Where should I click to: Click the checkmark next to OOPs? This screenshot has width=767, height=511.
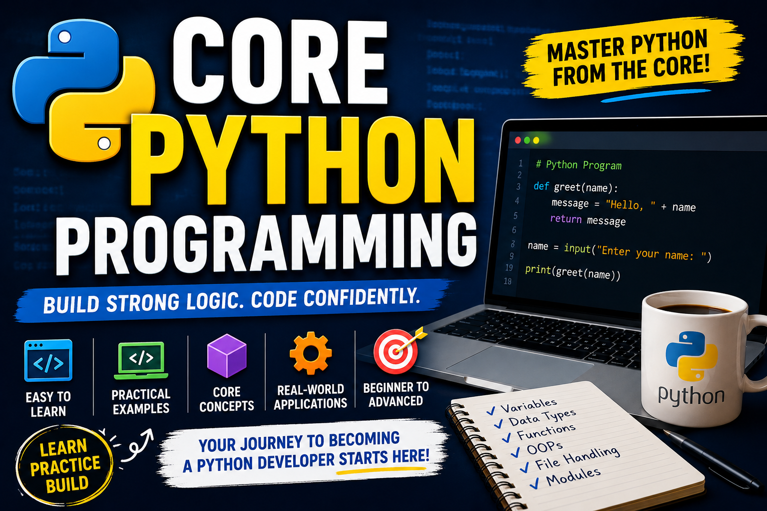[x=516, y=453]
